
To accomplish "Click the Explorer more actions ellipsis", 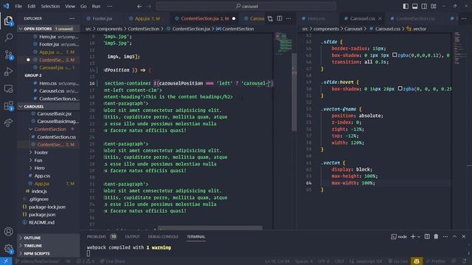I will click(72, 18).
